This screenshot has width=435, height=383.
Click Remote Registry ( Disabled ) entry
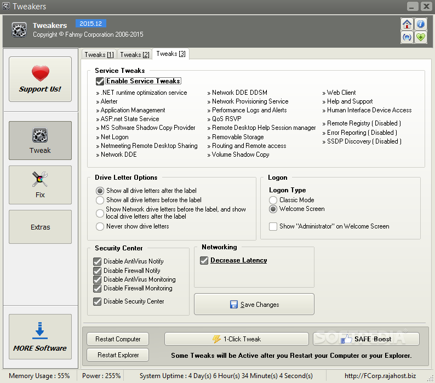pyautogui.click(x=362, y=123)
